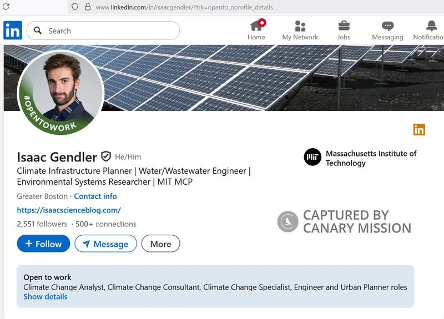Click the tracking protection shield icon
This screenshot has width=444, height=319.
75,7
